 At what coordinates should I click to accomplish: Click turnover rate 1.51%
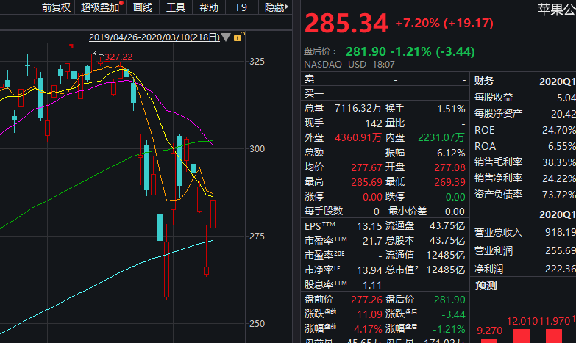pos(451,109)
